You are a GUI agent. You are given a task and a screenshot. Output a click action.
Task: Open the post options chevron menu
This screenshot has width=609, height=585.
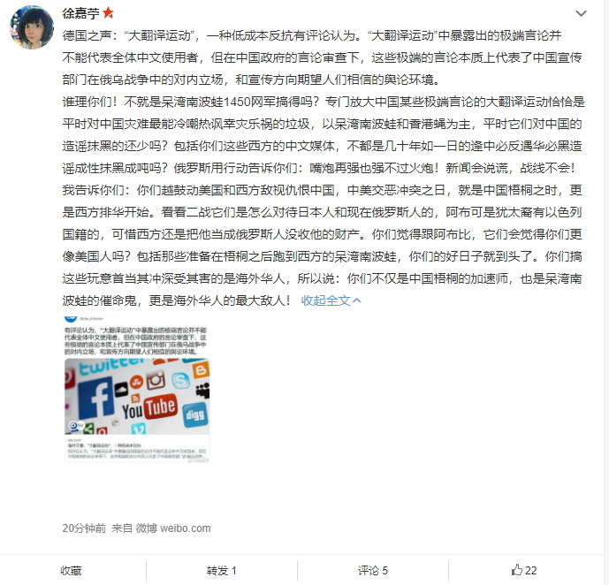tap(581, 13)
